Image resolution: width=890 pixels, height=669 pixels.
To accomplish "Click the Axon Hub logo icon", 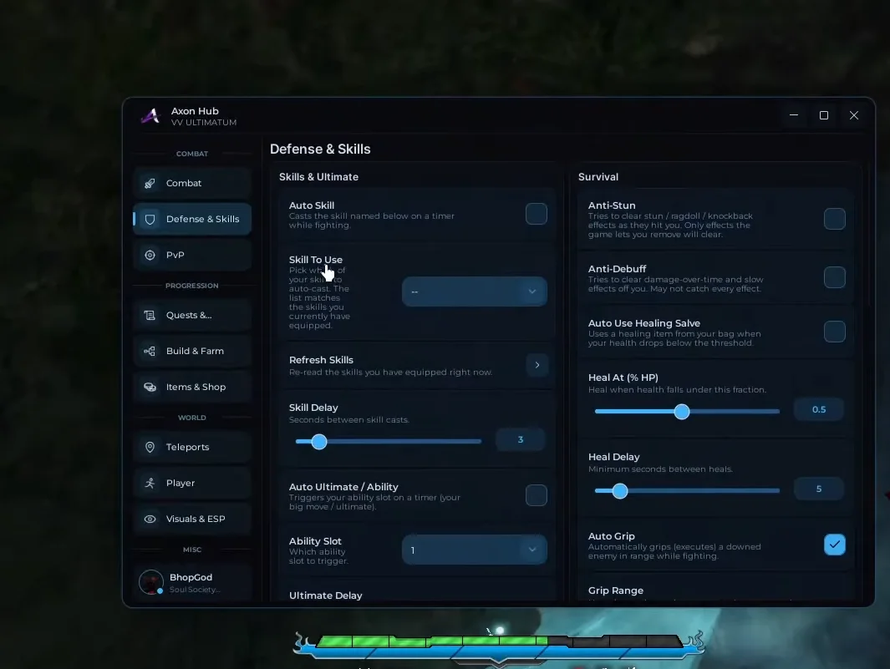I will [150, 116].
